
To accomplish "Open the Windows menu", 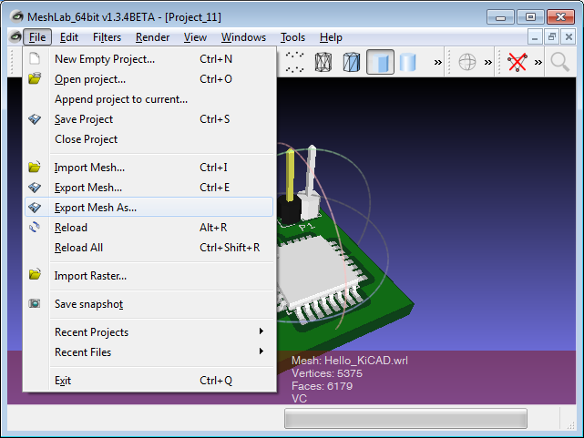I will [x=243, y=37].
